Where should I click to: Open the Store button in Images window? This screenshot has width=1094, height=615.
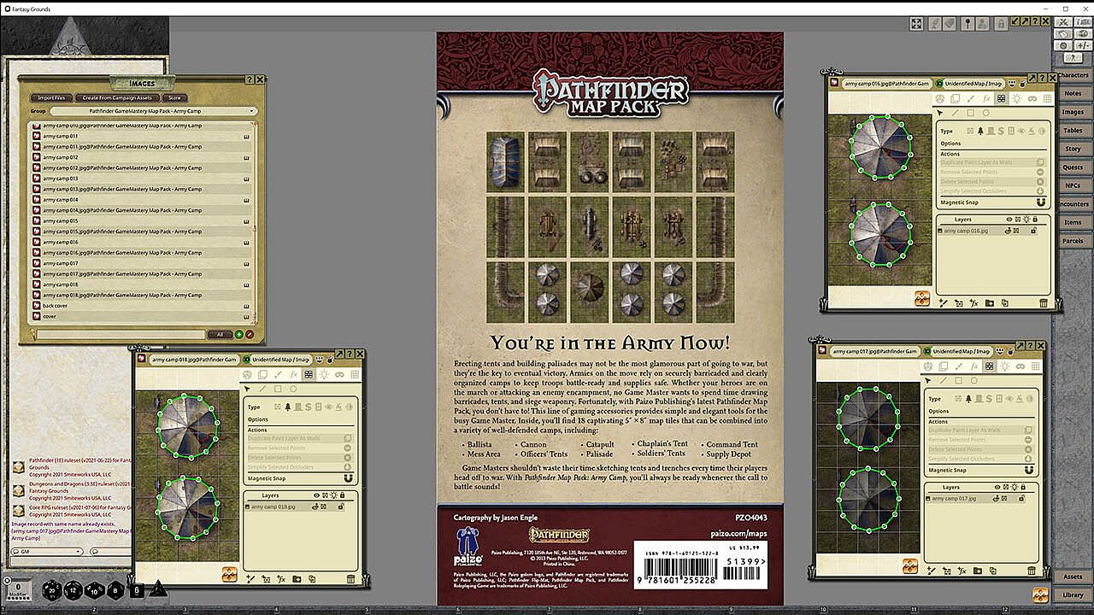[x=174, y=98]
